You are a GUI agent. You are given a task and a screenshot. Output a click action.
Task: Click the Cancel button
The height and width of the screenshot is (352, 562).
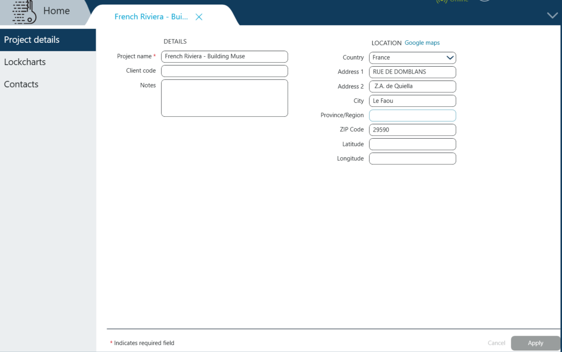click(x=496, y=343)
